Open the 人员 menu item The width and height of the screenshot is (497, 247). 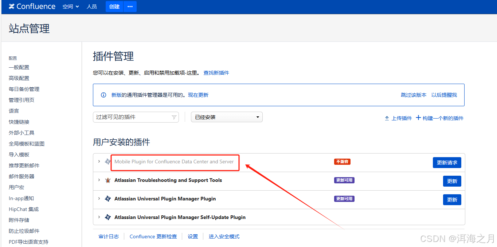92,7
